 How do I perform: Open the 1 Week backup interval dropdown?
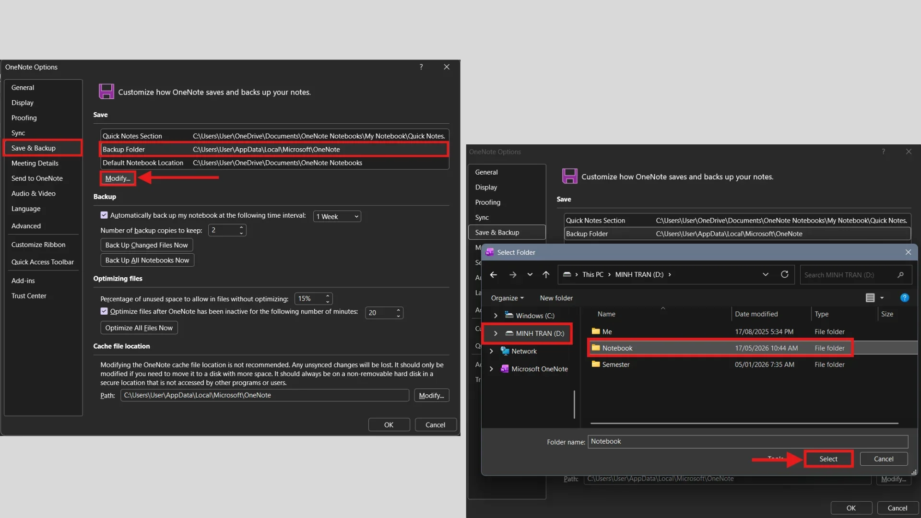[x=337, y=217]
